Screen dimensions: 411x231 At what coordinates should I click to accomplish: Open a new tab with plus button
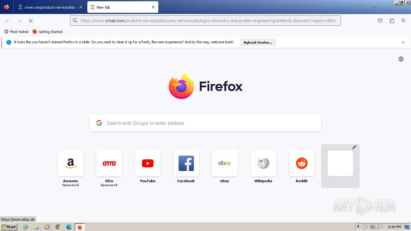[165, 7]
